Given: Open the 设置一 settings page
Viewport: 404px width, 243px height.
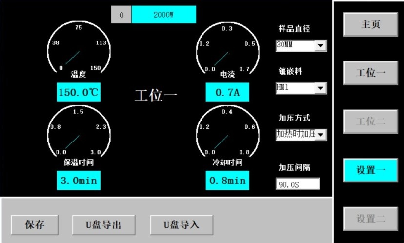Looking at the screenshot, I should pos(370,170).
